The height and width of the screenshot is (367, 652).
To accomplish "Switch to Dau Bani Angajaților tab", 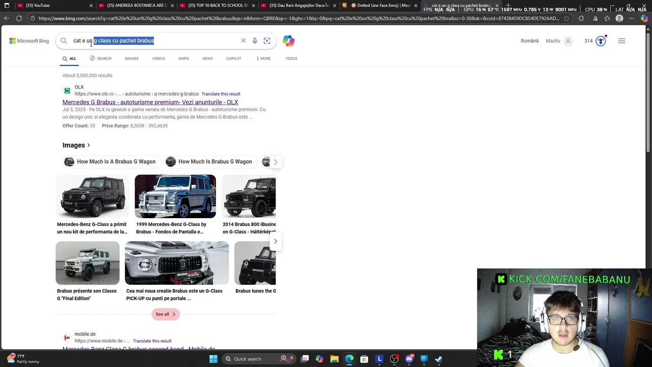I will click(x=298, y=5).
